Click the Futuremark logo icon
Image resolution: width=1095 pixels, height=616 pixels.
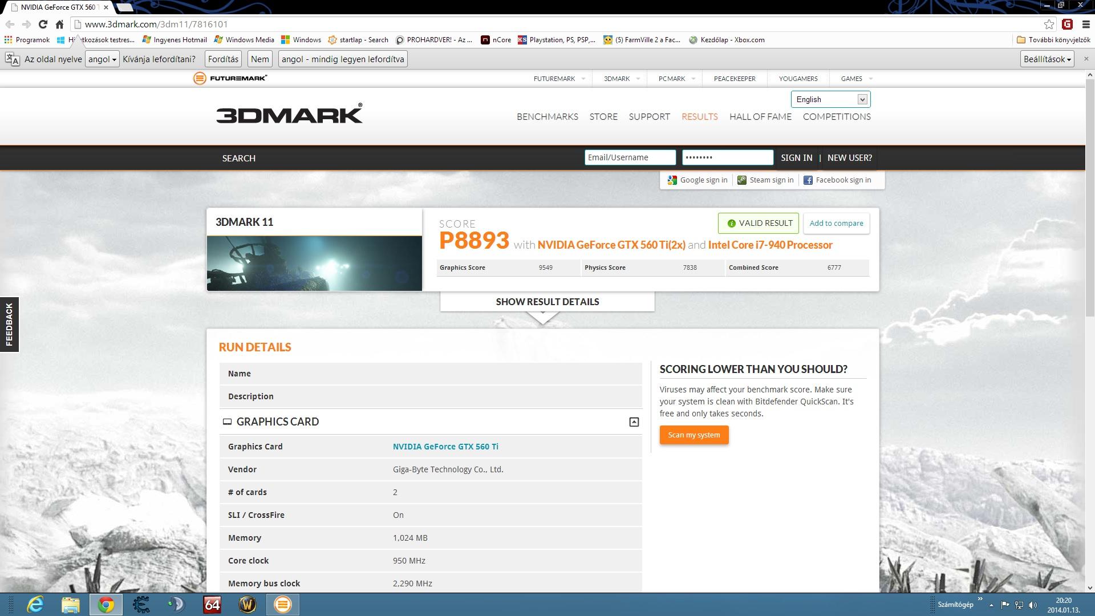(200, 78)
